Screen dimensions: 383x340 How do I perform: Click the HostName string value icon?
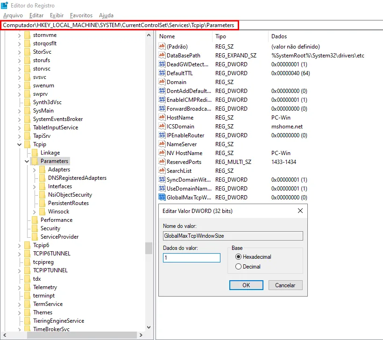pos(162,118)
